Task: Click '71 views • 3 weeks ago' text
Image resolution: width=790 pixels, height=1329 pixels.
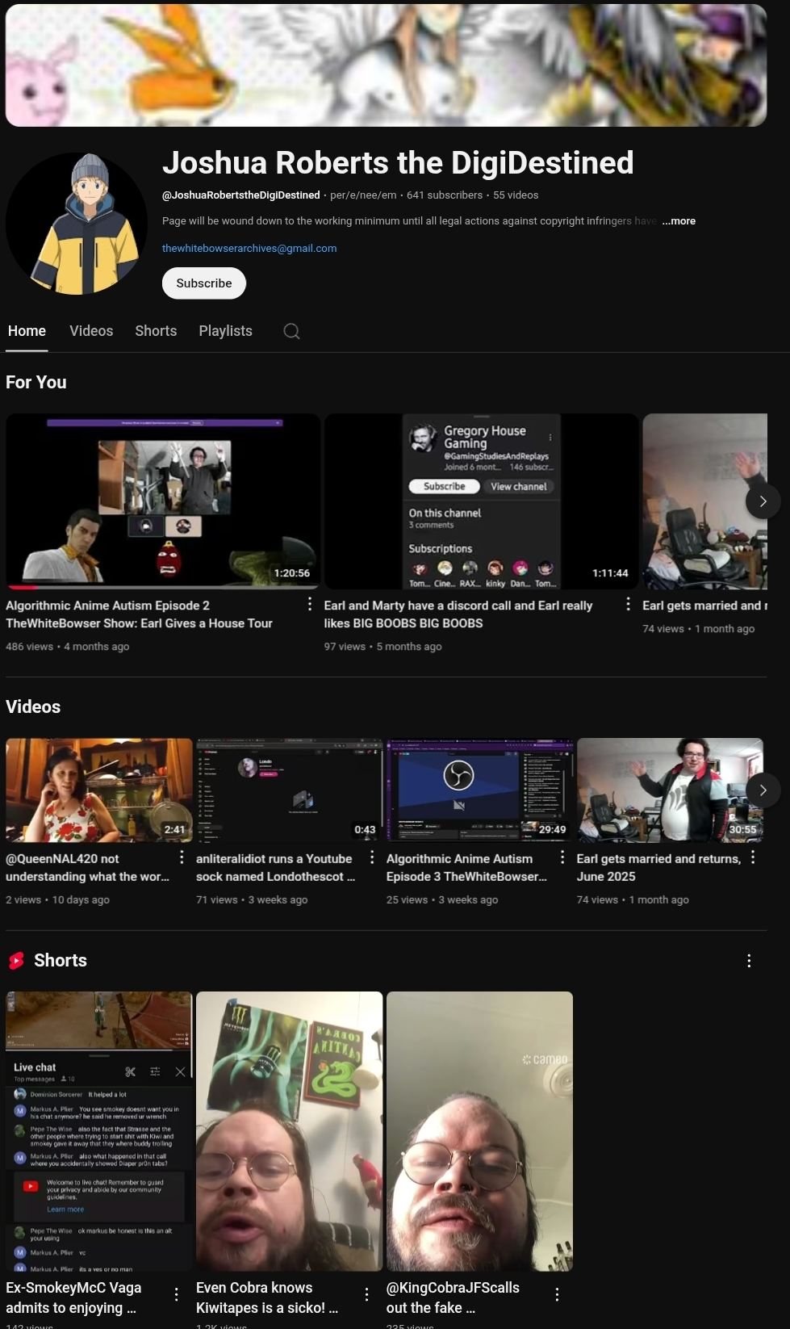Action: tap(252, 900)
